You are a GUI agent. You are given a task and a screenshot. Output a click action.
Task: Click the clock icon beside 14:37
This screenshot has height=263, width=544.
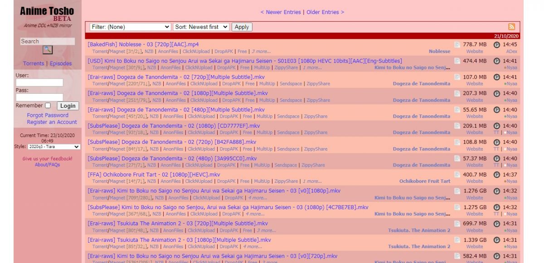[x=496, y=175]
